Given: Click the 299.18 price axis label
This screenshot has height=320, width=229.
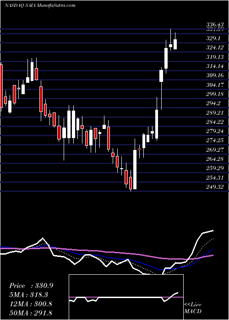Looking at the screenshot, I should (x=215, y=94).
